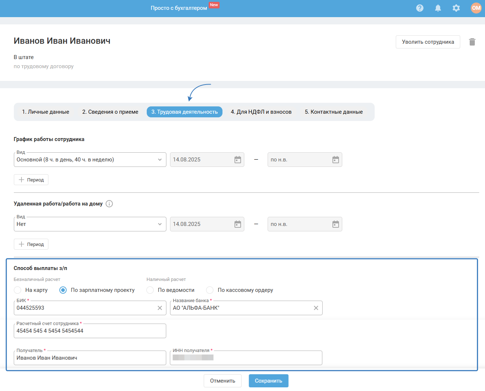
Task: Open the bank name combo box field
Action: point(240,308)
